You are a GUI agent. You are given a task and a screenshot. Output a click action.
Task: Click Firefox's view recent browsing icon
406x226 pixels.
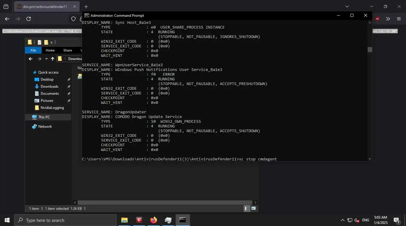(x=6, y=6)
